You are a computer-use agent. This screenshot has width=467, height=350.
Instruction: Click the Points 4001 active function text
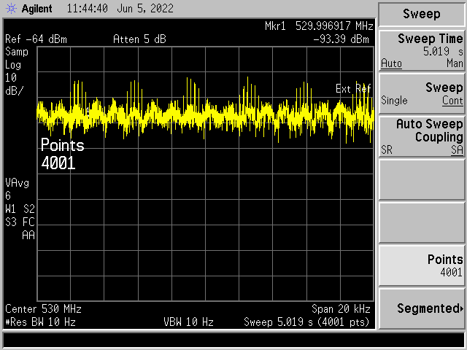pos(63,154)
